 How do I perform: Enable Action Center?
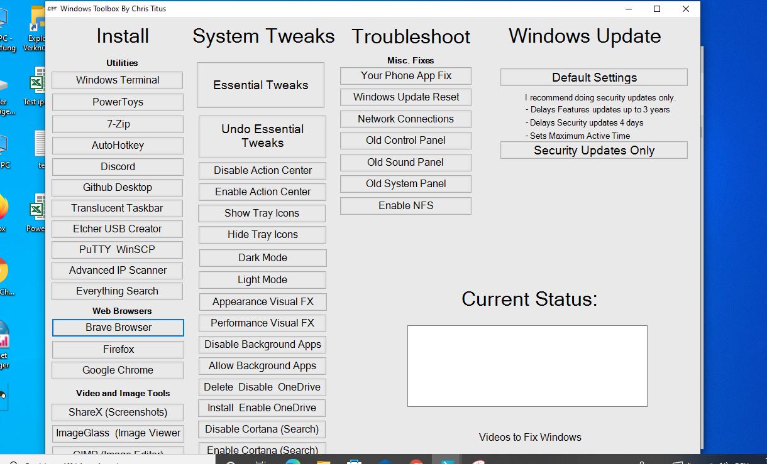click(x=263, y=192)
